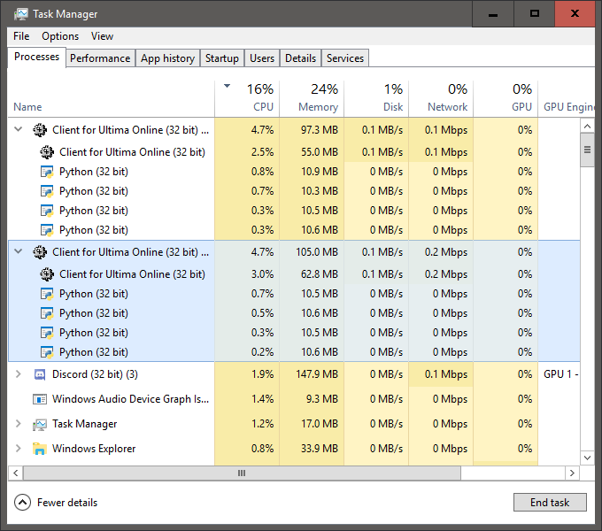Click the sort arrow above the CPU column

[x=227, y=86]
